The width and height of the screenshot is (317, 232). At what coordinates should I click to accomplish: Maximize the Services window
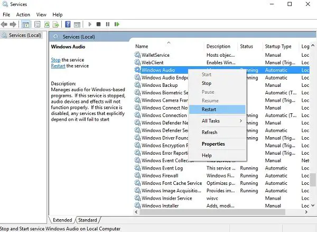point(290,4)
